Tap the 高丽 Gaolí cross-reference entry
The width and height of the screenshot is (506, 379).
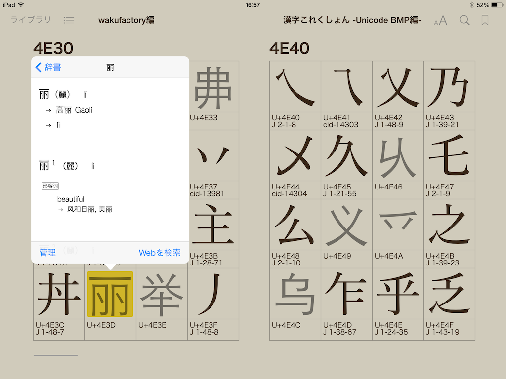[x=74, y=110]
